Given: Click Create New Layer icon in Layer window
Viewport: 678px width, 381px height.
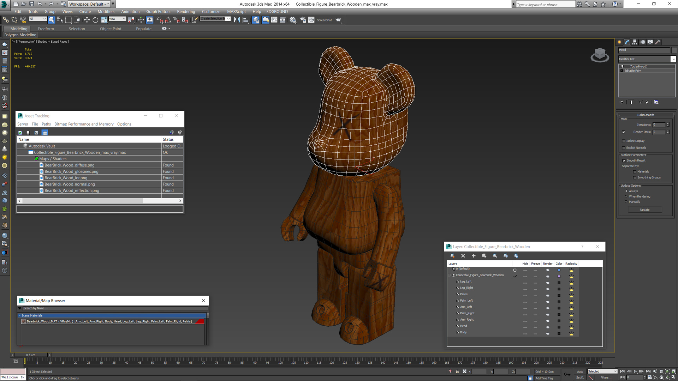Looking at the screenshot, I should pos(452,256).
